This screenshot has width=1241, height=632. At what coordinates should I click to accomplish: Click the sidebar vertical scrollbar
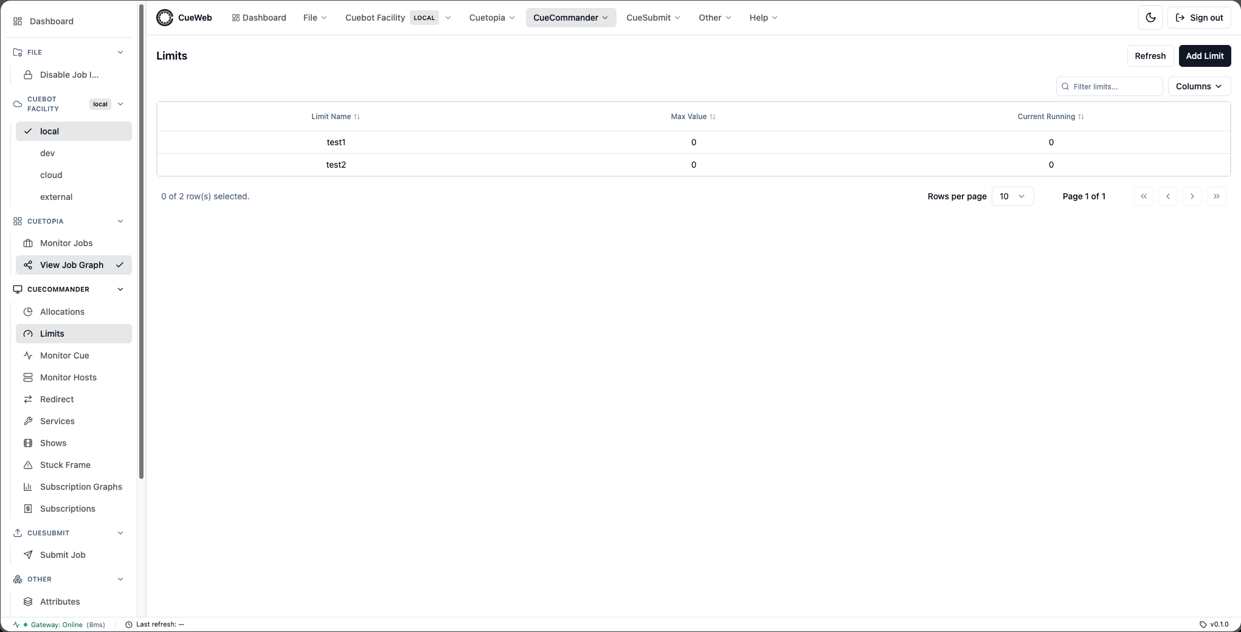pos(142,242)
